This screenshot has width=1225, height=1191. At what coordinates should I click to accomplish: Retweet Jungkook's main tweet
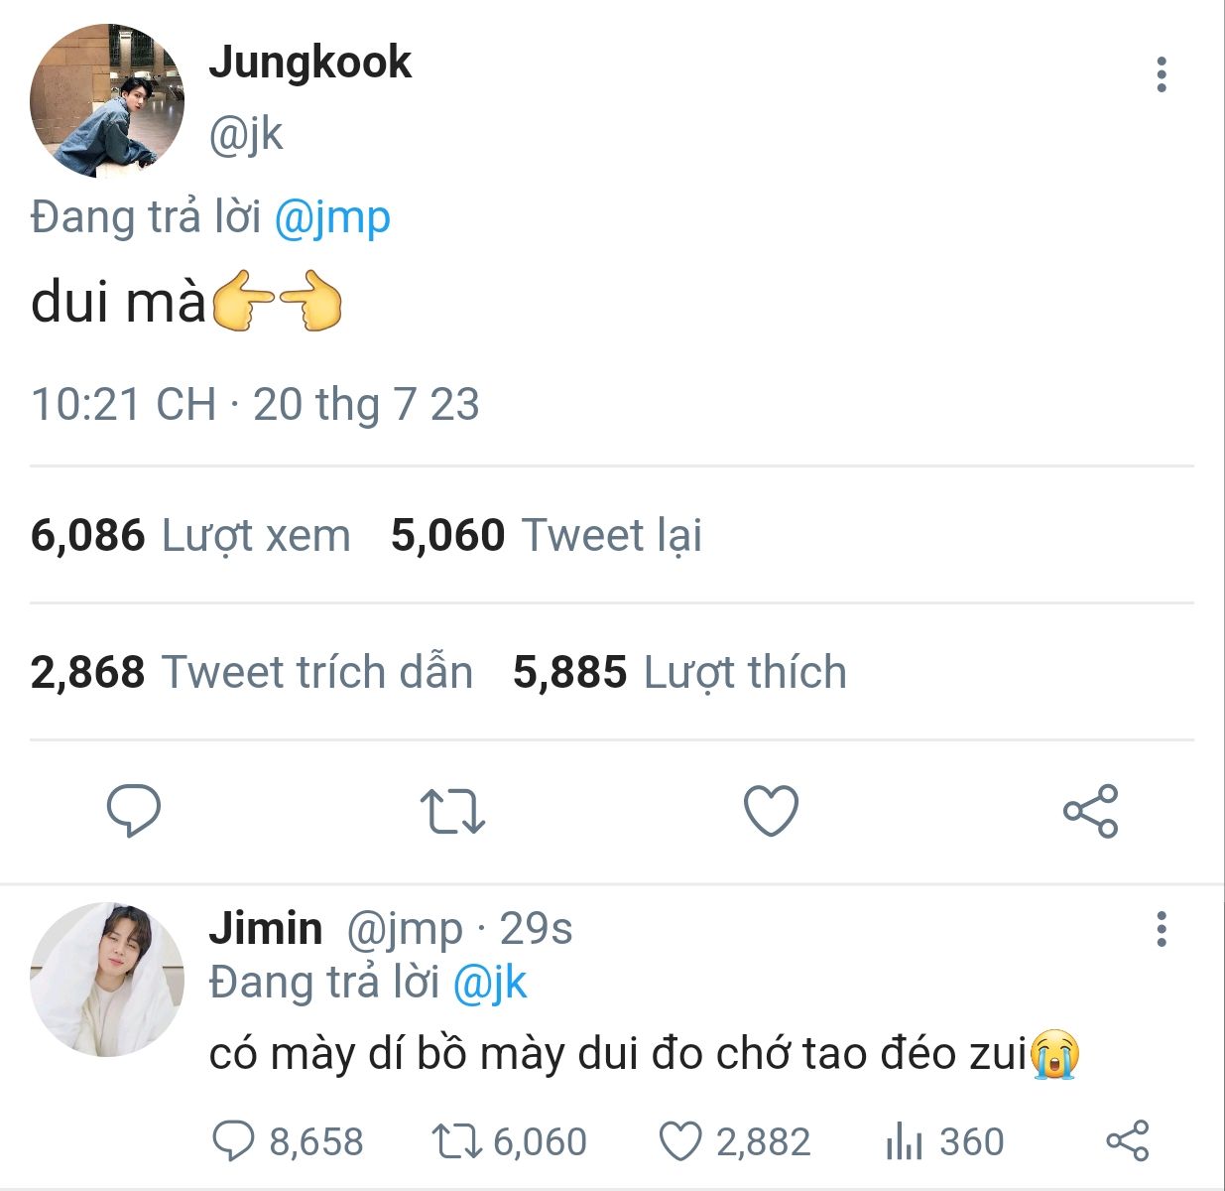pos(451,811)
